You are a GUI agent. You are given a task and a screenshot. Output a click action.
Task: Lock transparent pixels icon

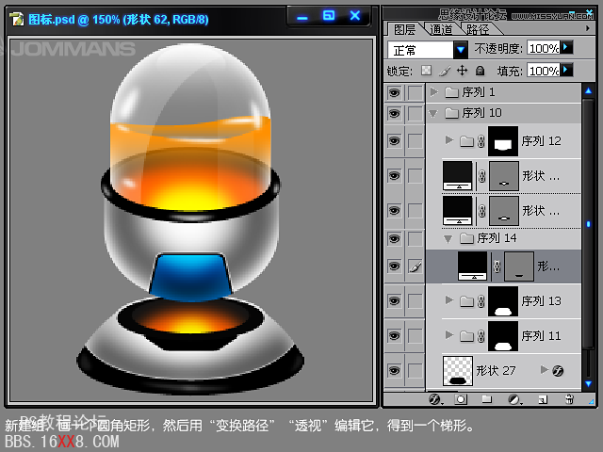click(x=426, y=71)
